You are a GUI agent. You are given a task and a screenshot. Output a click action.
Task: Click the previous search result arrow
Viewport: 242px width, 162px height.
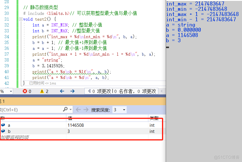(79, 110)
